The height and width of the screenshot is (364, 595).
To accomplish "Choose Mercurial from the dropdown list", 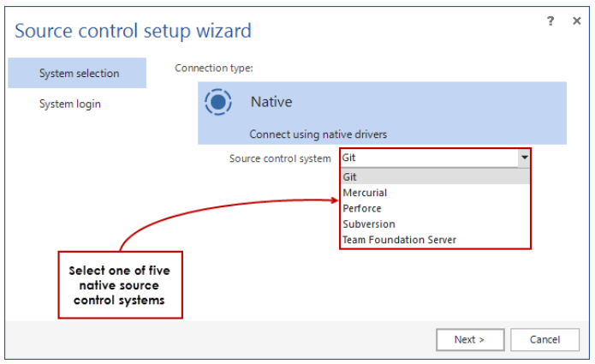I will (435, 193).
